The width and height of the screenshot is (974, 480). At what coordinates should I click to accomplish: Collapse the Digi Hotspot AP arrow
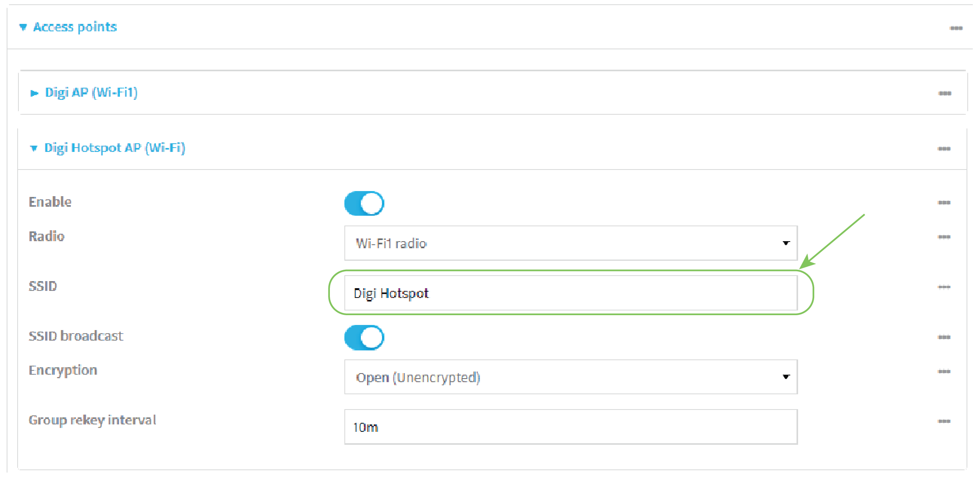pyautogui.click(x=34, y=148)
